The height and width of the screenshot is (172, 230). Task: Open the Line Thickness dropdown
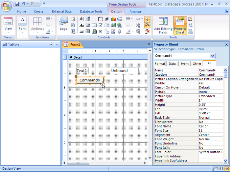click(129, 19)
